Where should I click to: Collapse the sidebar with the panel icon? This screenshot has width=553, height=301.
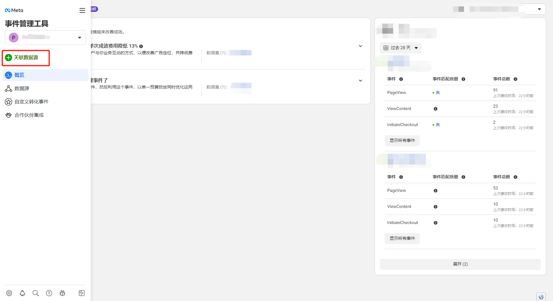coord(81,293)
